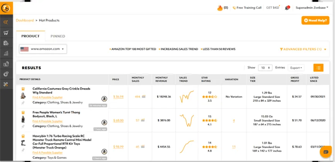The height and width of the screenshot is (162, 335).
Task: Click monthly sales value 57
Action: coord(138,120)
